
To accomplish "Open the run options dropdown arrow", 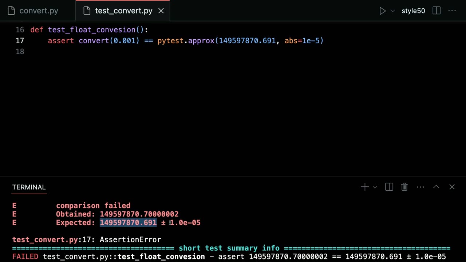I will pos(392,11).
